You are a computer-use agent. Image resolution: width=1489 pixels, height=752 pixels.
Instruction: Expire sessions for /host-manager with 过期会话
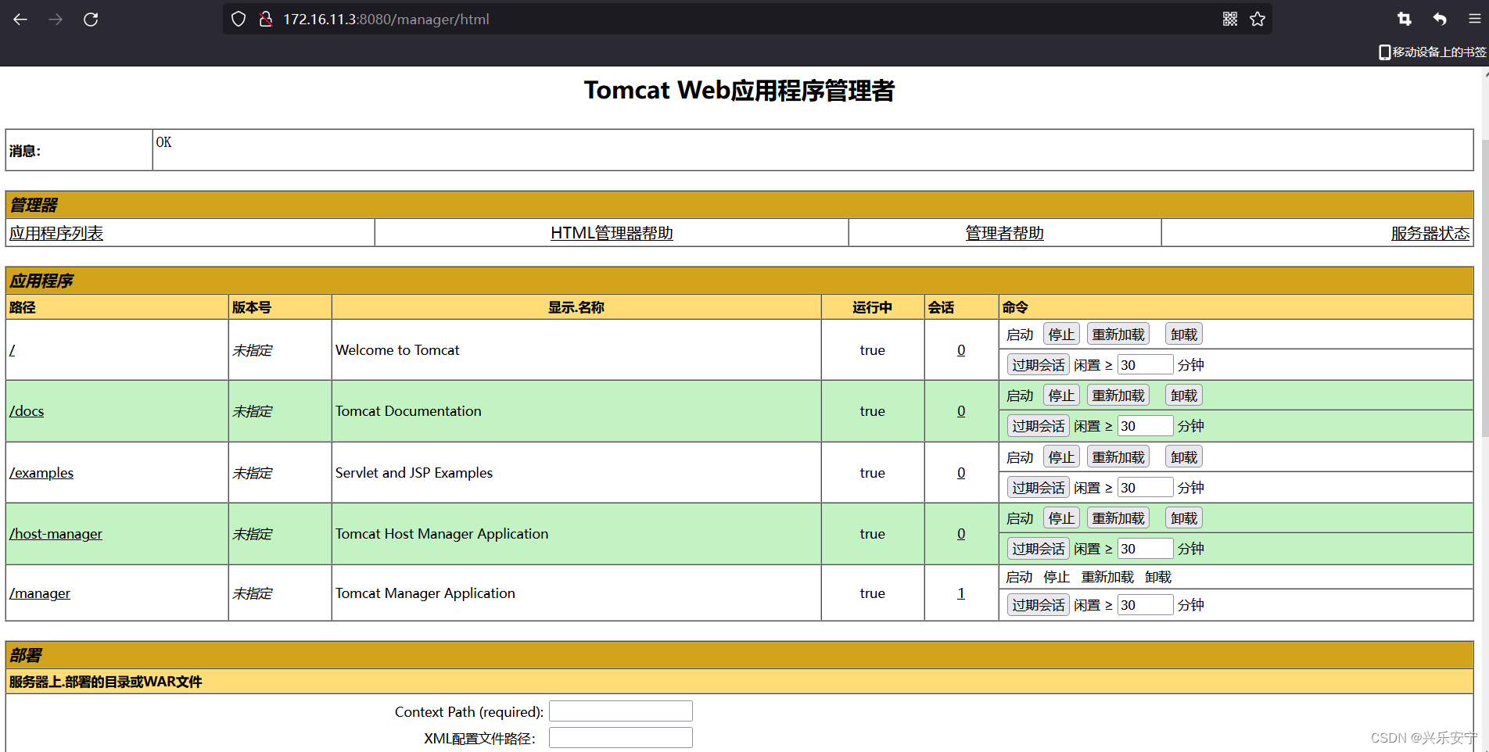coord(1038,549)
